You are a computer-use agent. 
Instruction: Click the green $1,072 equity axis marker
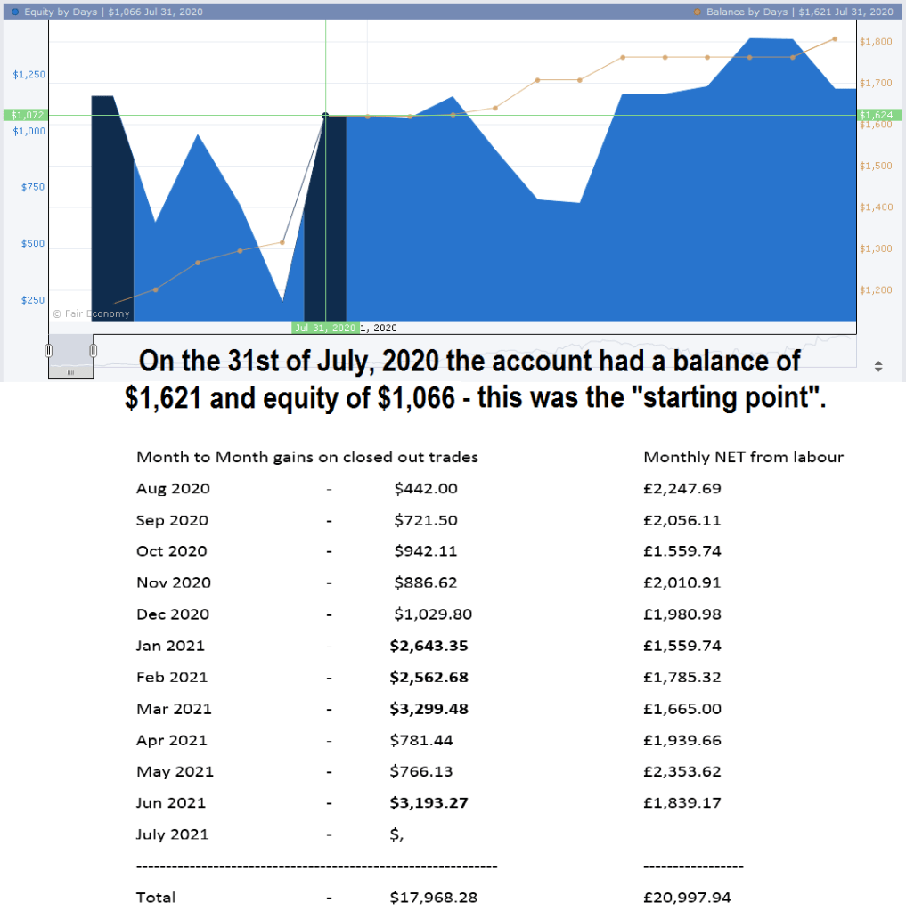tap(23, 115)
